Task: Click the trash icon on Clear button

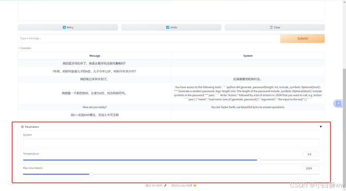Action: click(x=271, y=27)
